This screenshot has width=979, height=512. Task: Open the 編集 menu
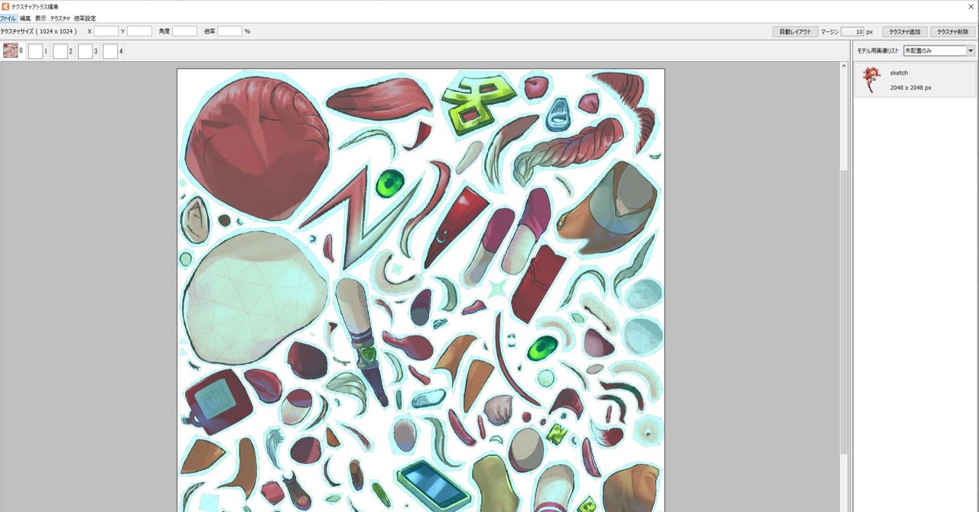(x=27, y=18)
